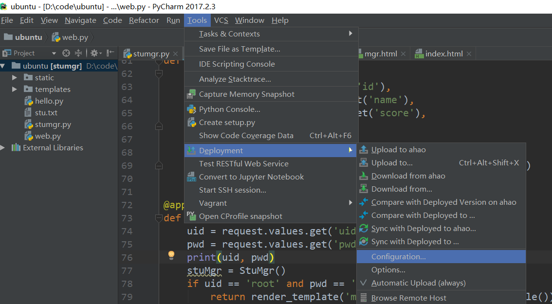The width and height of the screenshot is (552, 304).
Task: Collapse code fold at line 62
Action: 159,73
